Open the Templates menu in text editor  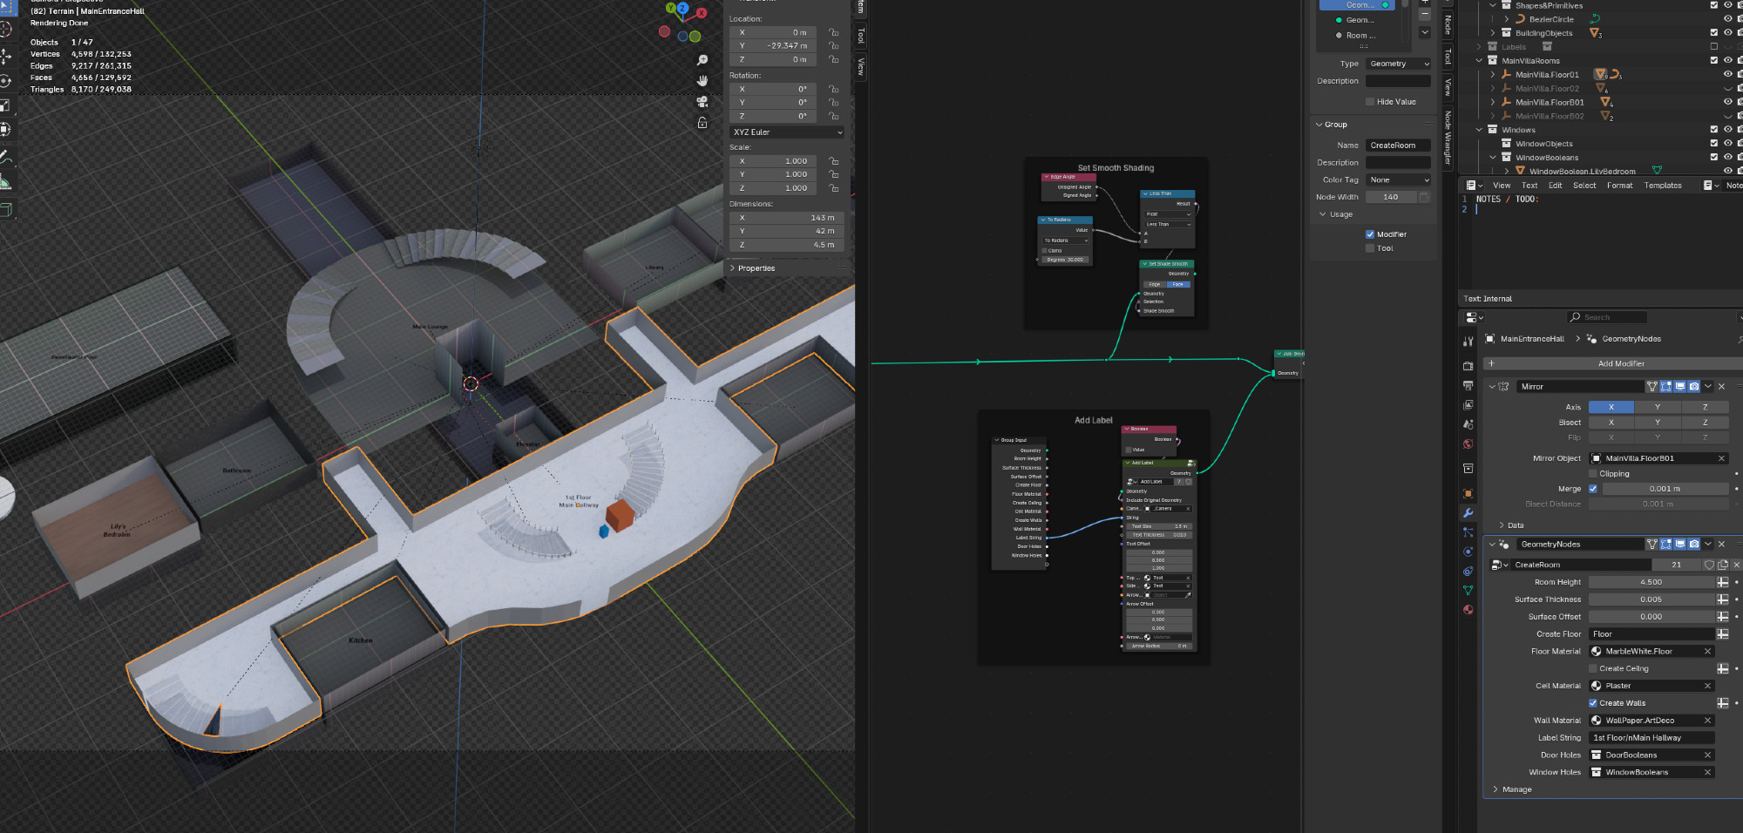(1662, 186)
